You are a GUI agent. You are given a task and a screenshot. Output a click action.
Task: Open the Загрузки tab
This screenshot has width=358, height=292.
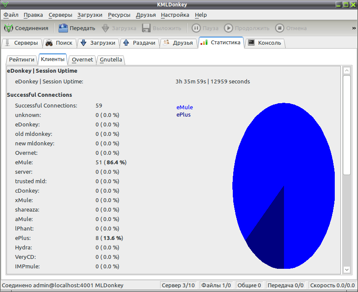(x=99, y=43)
